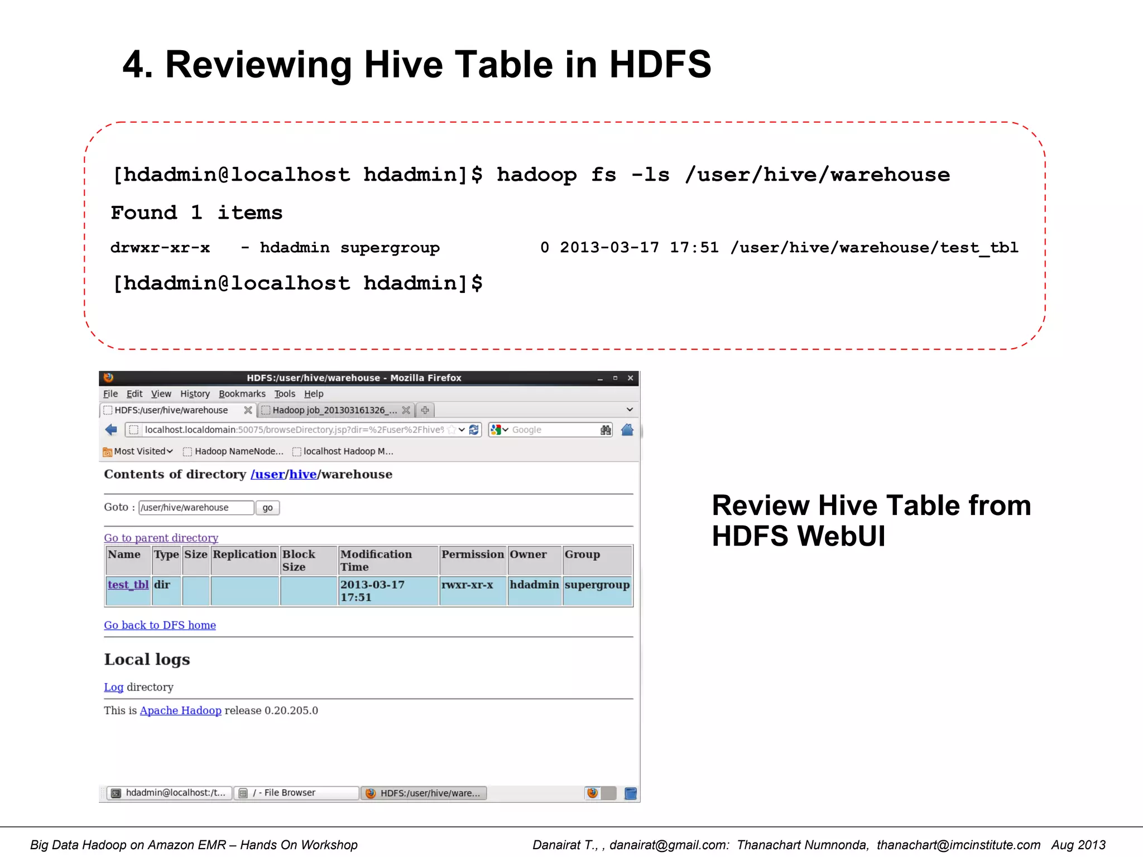Open the Edit menu
The height and width of the screenshot is (857, 1143).
(135, 394)
